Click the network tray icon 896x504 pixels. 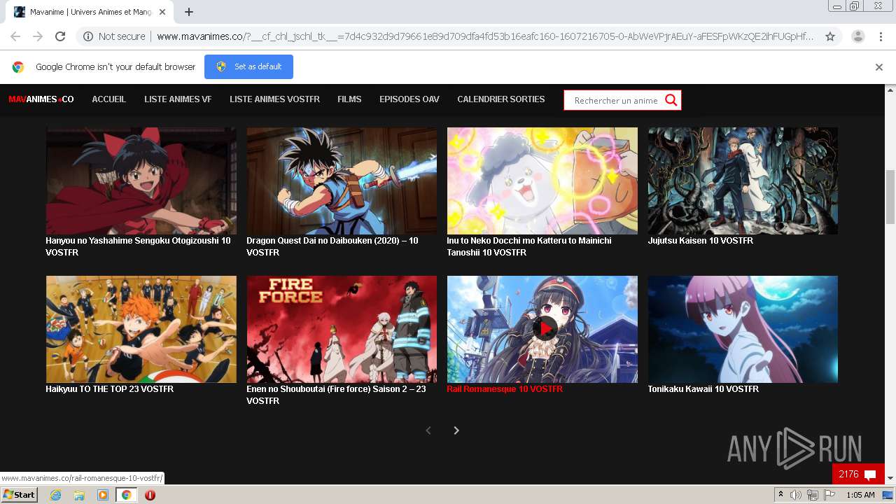click(813, 495)
